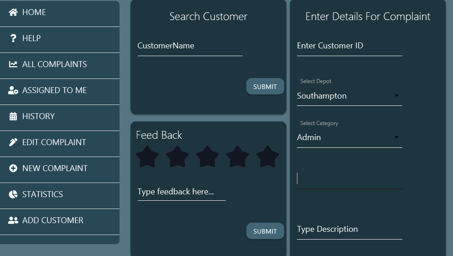The width and height of the screenshot is (453, 256).
Task: Click the Edit Complaint pencil icon
Action: [x=13, y=142]
